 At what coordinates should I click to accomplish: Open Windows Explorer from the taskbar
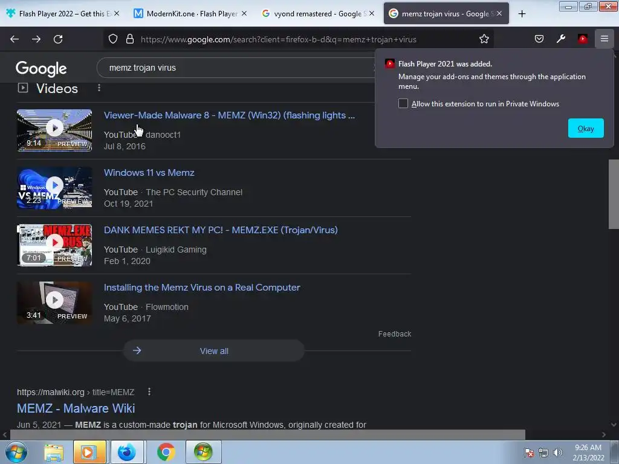[x=54, y=452]
